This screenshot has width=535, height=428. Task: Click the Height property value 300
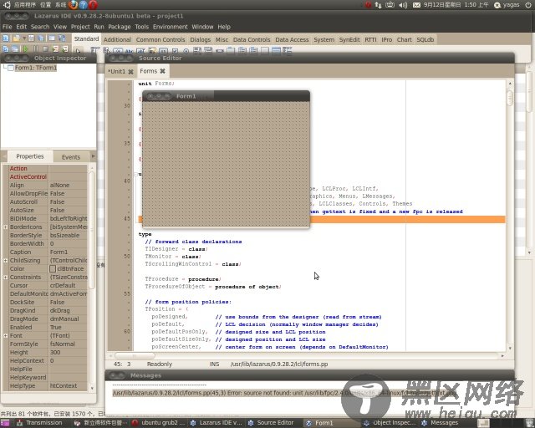(69, 352)
